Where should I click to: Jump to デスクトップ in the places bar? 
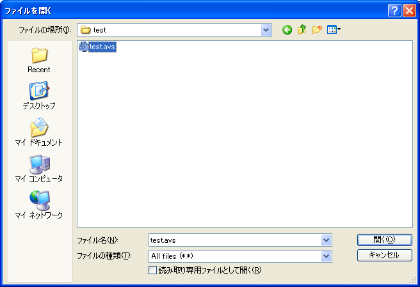click(39, 97)
